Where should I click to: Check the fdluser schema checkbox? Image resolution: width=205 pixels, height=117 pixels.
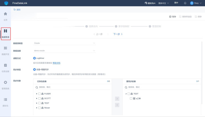point(39,108)
